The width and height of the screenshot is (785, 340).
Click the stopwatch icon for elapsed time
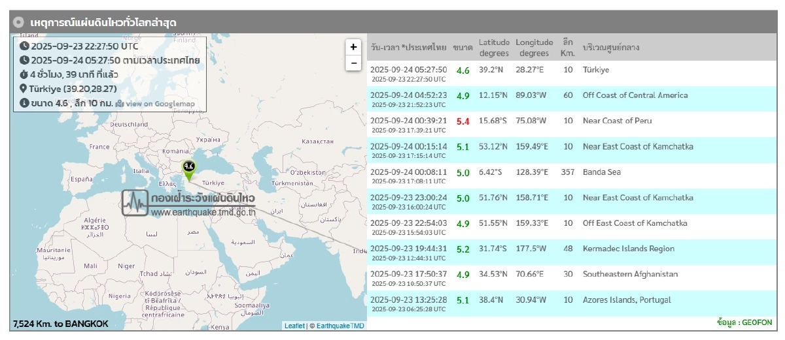tap(25, 74)
